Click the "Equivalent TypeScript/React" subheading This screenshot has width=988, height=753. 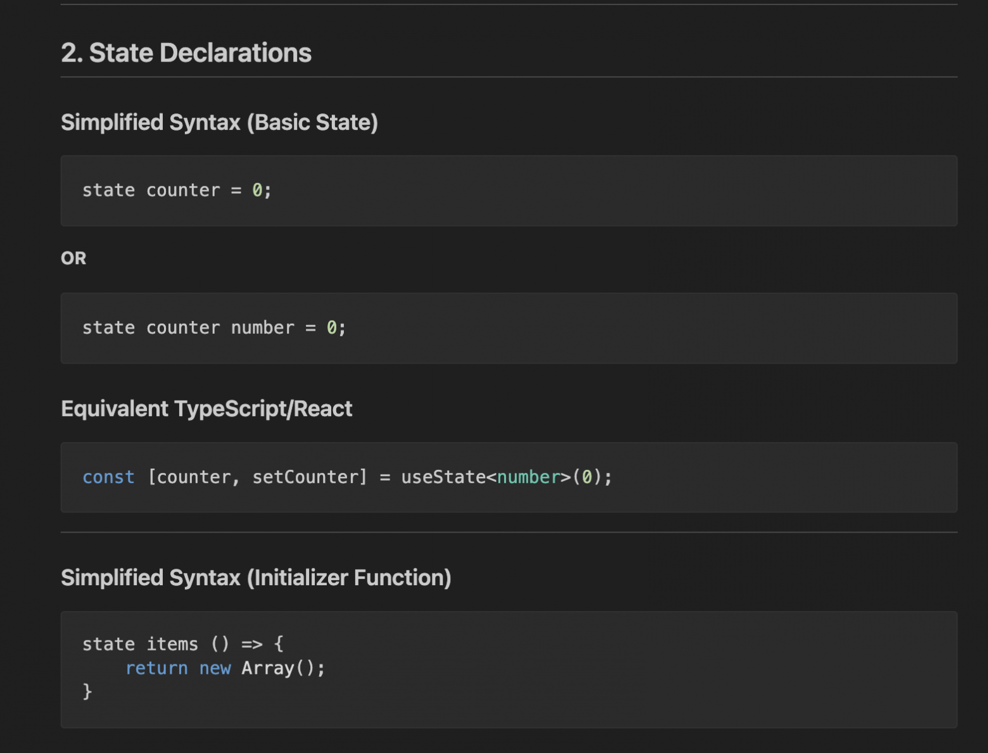206,408
